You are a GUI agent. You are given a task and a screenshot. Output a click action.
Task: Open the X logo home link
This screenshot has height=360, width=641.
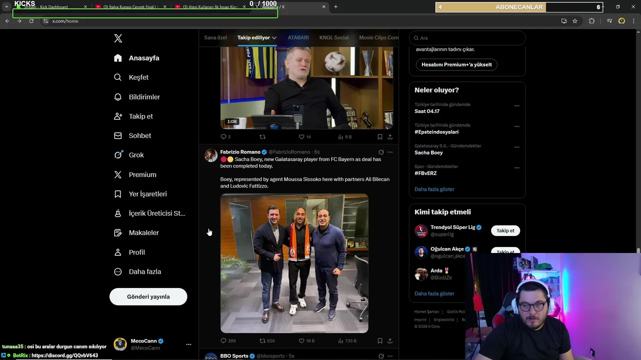[118, 38]
